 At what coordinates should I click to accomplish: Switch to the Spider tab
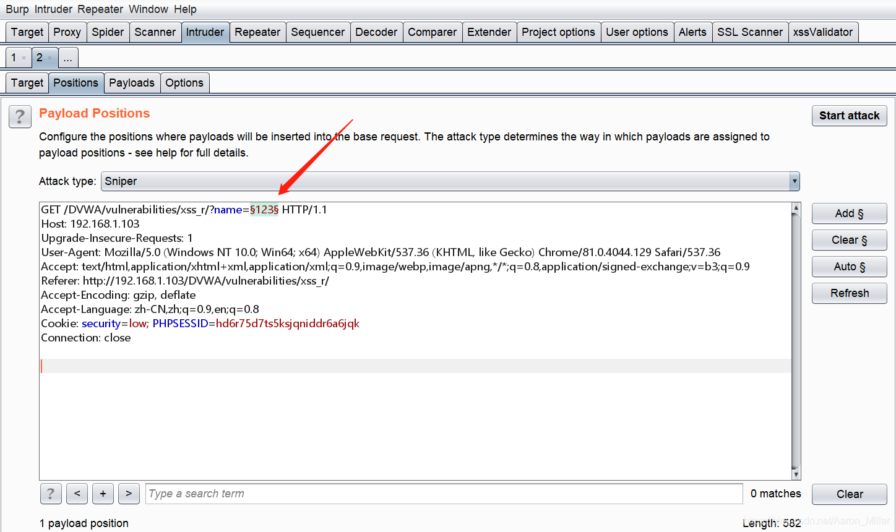click(x=108, y=32)
